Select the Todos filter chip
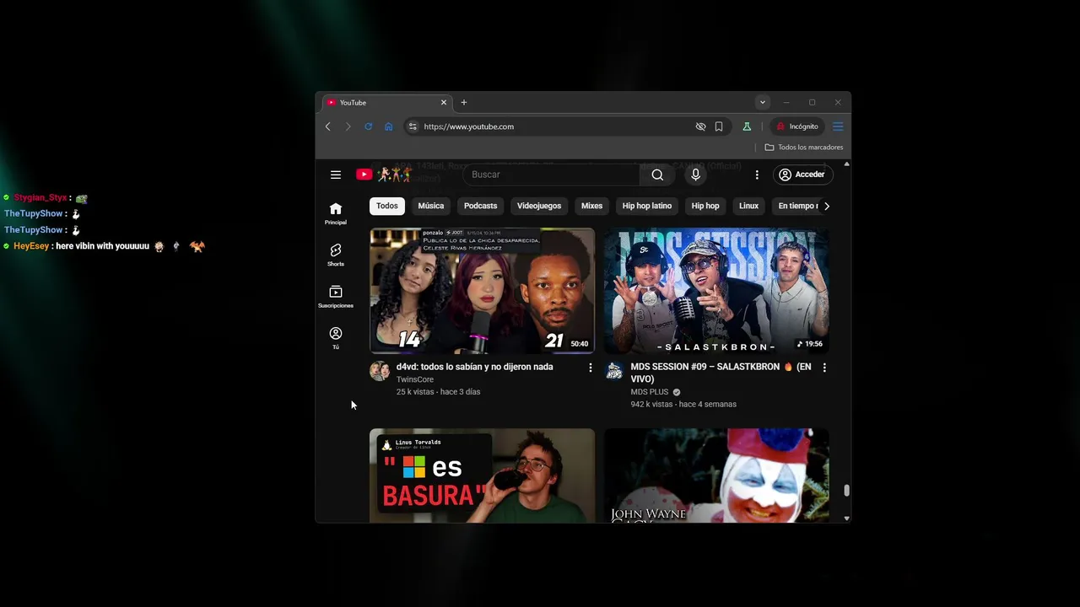 pos(387,206)
